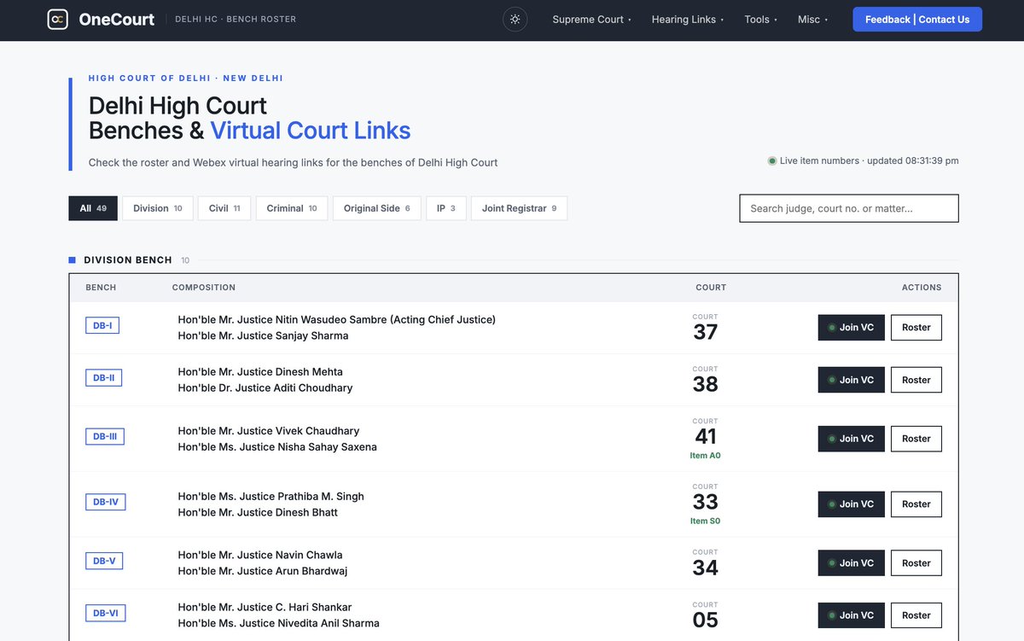Join VC for DB-II court 38
The height and width of the screenshot is (641, 1024).
point(852,380)
